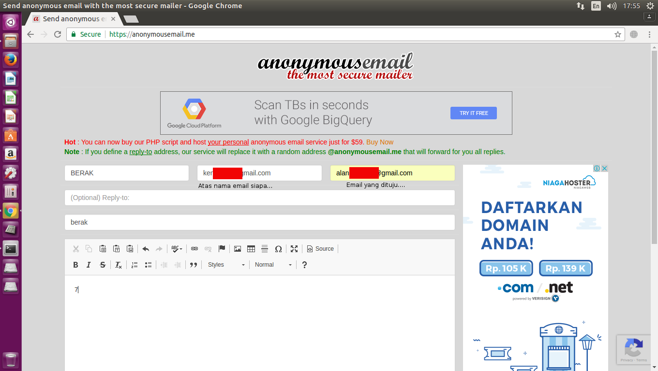Insert an image using the Image icon
Viewport: 658px width, 371px height.
pyautogui.click(x=238, y=249)
